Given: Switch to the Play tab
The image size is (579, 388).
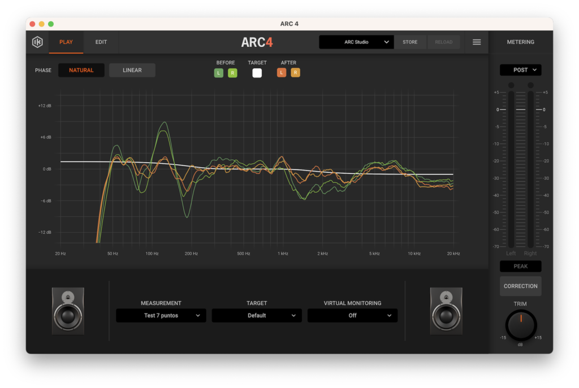Looking at the screenshot, I should tap(66, 42).
